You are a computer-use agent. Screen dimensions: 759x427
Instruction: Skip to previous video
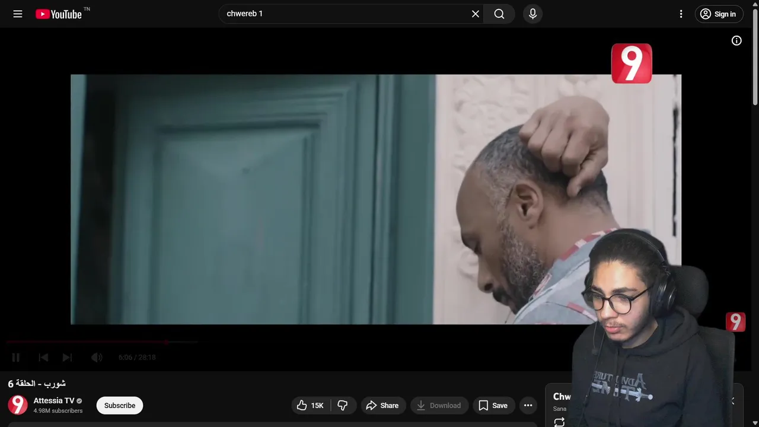click(x=43, y=357)
